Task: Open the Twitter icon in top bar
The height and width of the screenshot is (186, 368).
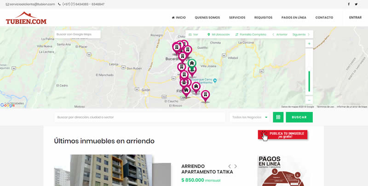Action: pyautogui.click(x=356, y=4)
